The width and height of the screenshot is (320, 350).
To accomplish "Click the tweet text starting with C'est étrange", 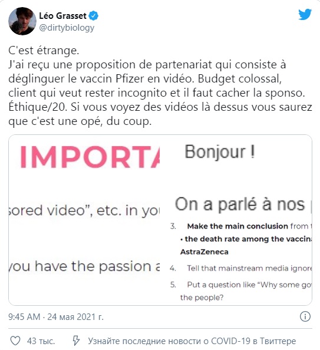I will (x=160, y=86).
